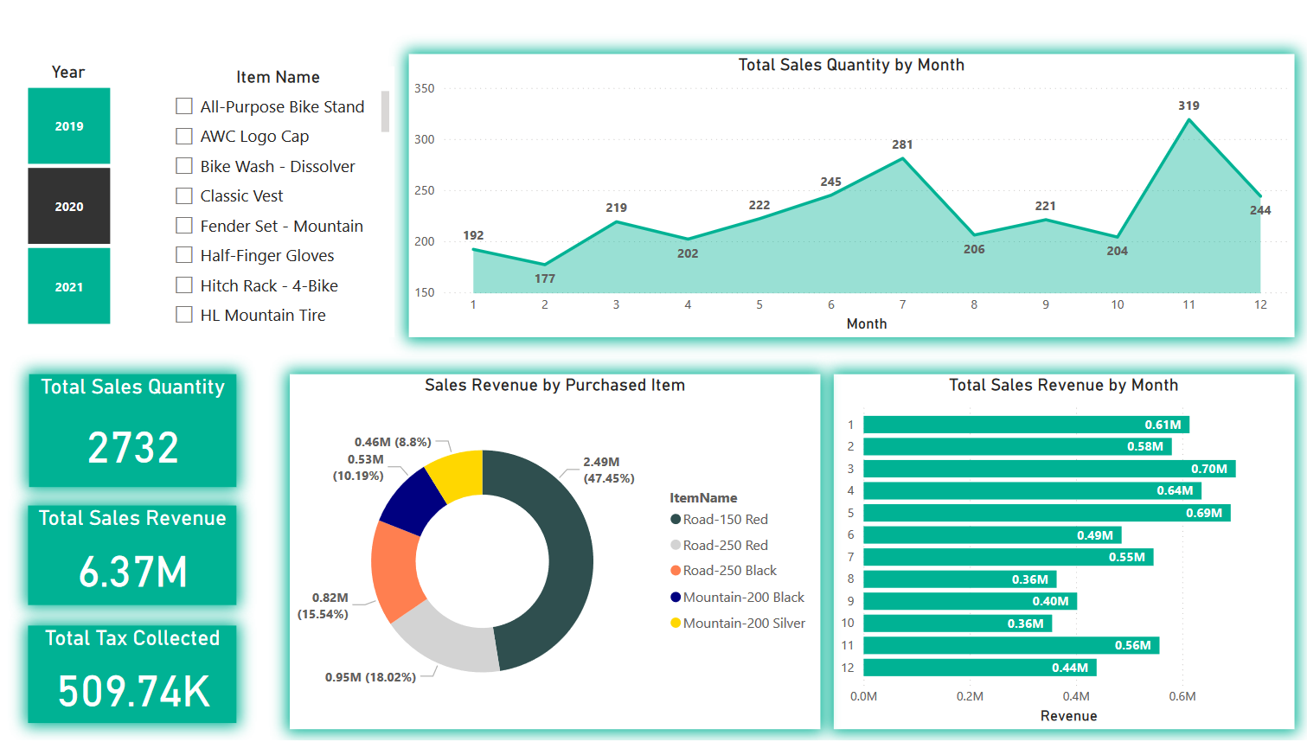Check the HL Mountain Tire checkbox
This screenshot has width=1307, height=742.
pos(183,315)
